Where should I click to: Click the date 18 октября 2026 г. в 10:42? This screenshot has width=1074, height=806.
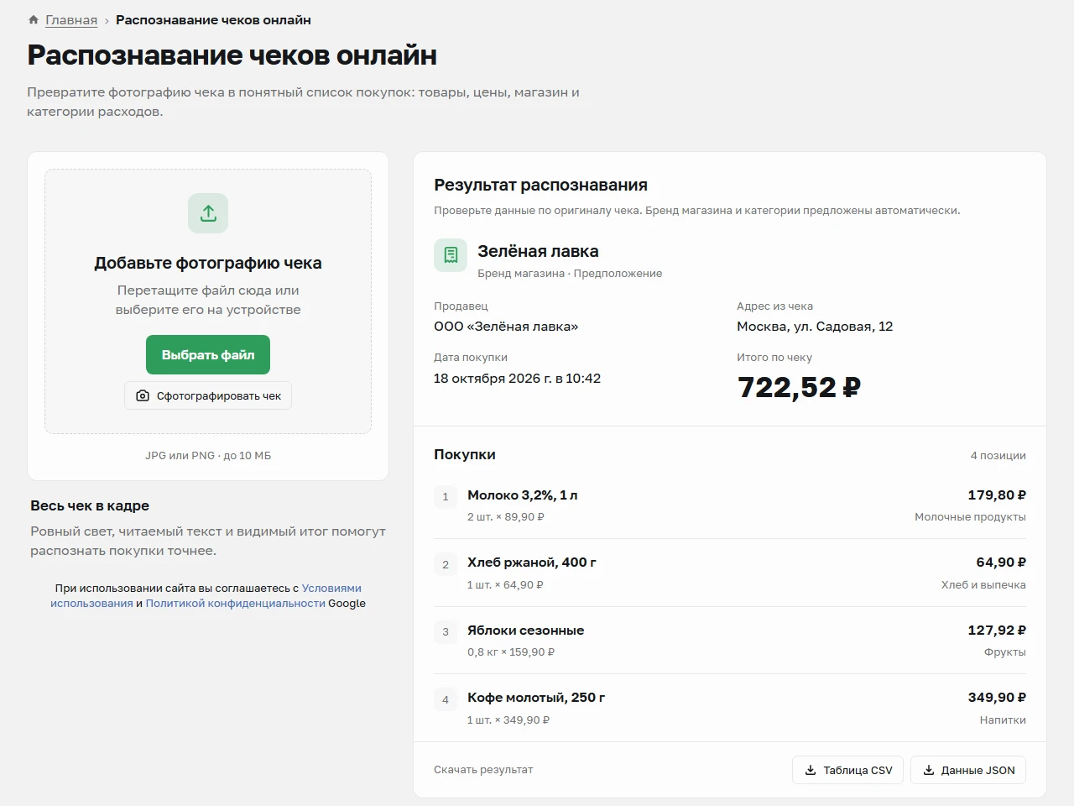[x=517, y=379]
